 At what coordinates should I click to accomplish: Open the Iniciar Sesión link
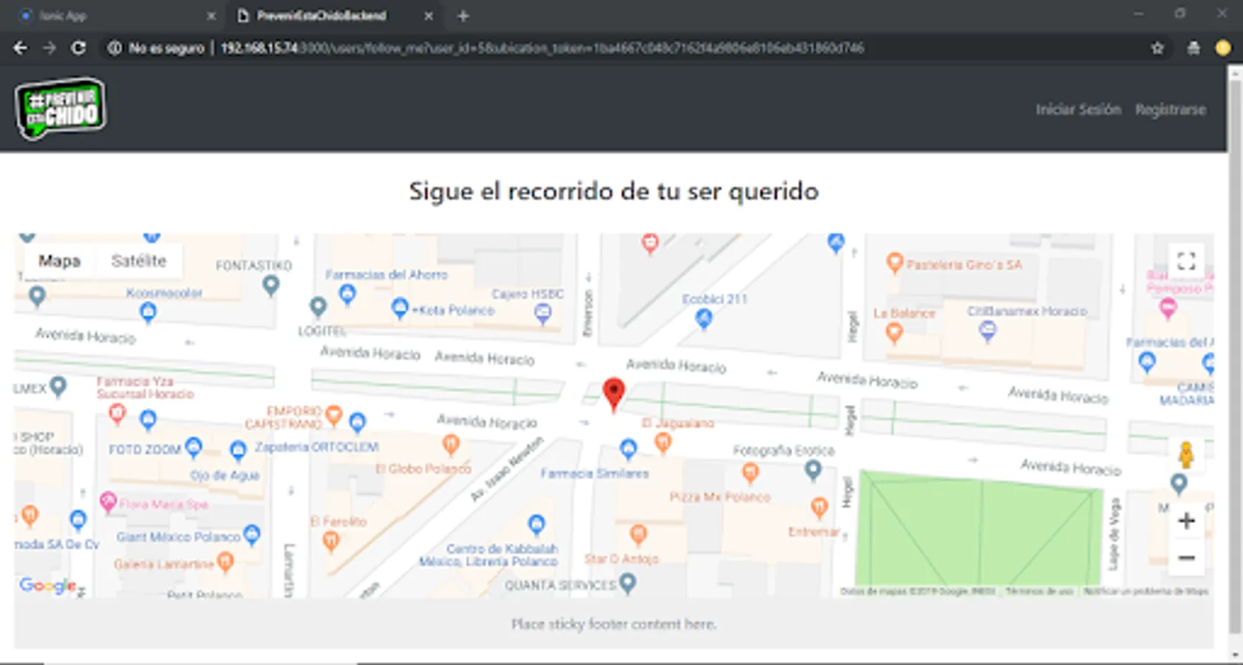[x=1078, y=109]
